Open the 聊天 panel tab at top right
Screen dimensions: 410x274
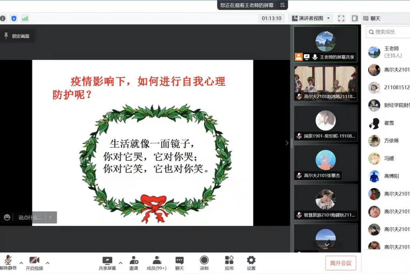point(372,18)
